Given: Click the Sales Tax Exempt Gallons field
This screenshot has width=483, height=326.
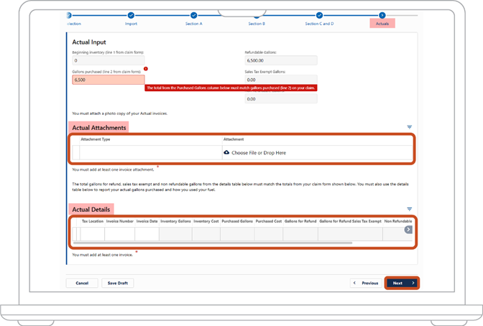Looking at the screenshot, I should 281,80.
